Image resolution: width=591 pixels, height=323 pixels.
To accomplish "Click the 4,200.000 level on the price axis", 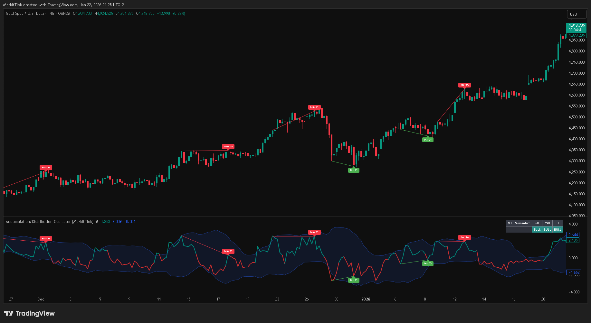I will pos(577,183).
